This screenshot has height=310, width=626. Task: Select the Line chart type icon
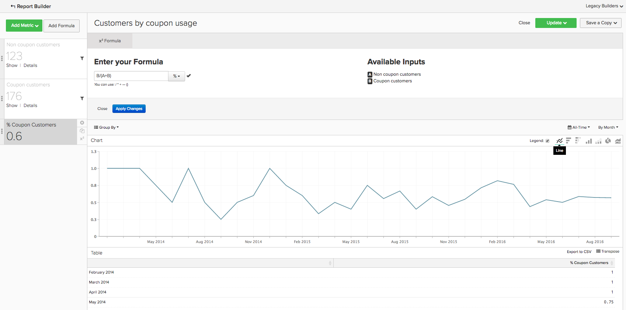(559, 140)
